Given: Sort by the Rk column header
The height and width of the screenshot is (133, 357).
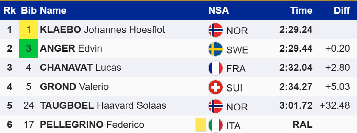Looking at the screenshot, I should tap(10, 11).
